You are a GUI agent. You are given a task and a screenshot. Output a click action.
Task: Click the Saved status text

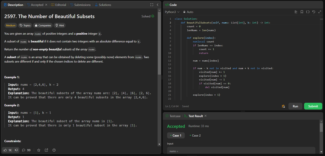(186, 106)
